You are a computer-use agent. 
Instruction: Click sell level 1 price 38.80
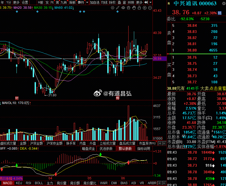192,50
